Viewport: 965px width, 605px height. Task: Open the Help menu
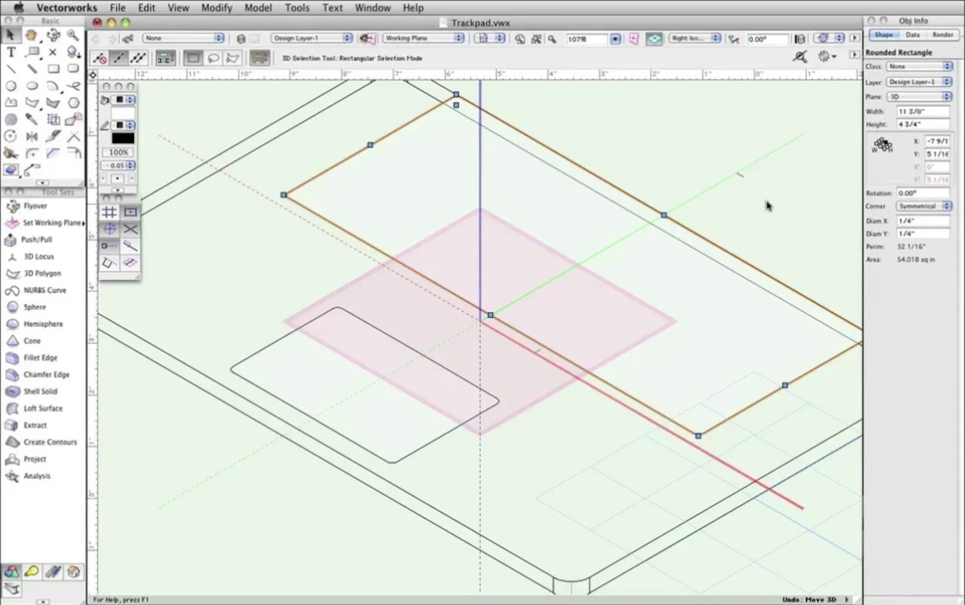pyautogui.click(x=413, y=8)
